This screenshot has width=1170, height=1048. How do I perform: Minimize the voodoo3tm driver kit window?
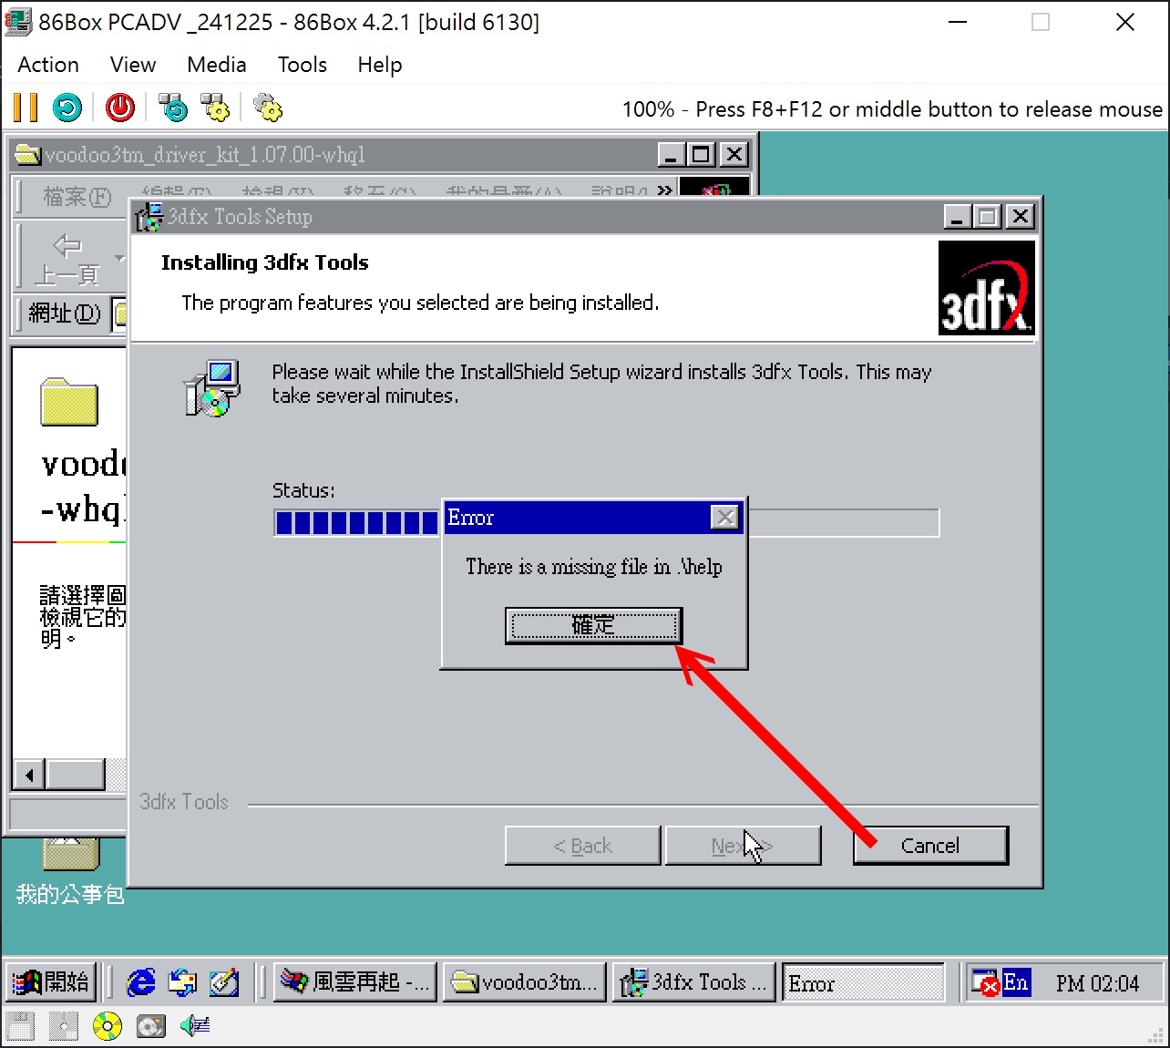[672, 155]
